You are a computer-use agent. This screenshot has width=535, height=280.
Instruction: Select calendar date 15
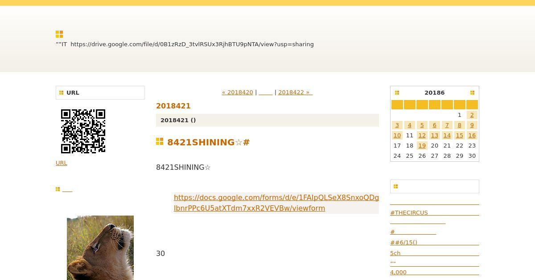click(x=460, y=136)
